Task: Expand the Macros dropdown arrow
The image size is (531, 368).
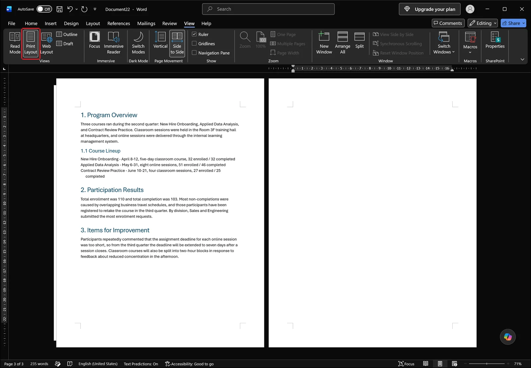Action: coord(470,52)
